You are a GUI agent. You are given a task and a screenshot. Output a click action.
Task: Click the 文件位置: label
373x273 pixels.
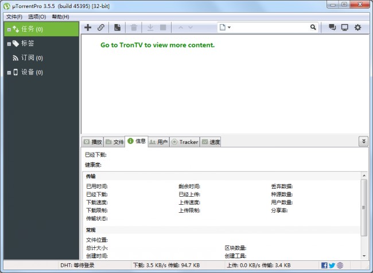(97, 240)
